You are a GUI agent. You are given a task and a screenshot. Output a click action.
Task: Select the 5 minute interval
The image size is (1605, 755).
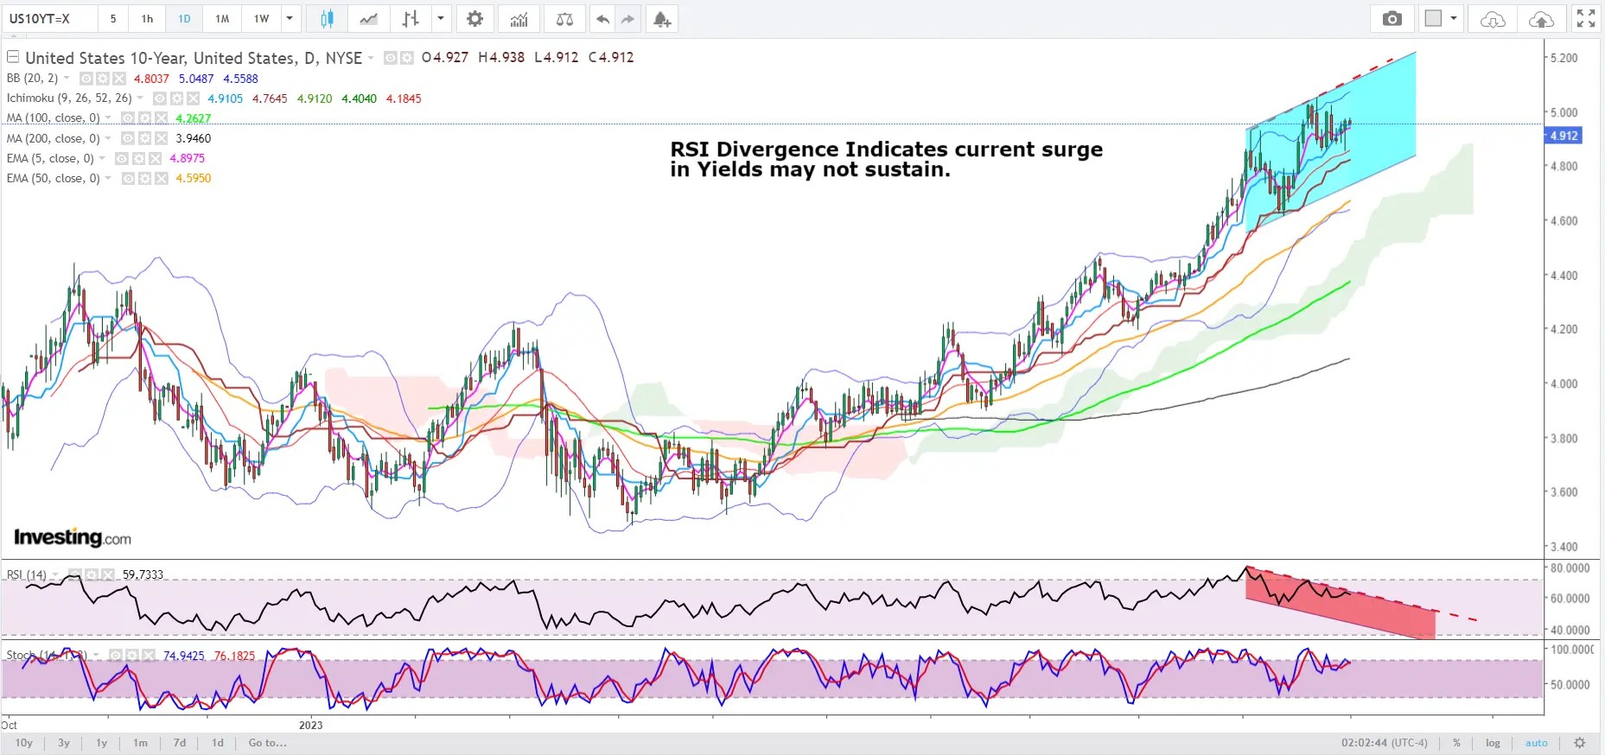tap(113, 19)
